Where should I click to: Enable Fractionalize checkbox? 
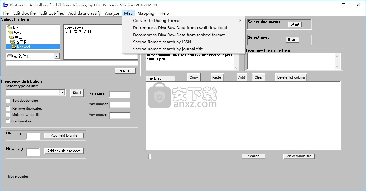point(8,121)
